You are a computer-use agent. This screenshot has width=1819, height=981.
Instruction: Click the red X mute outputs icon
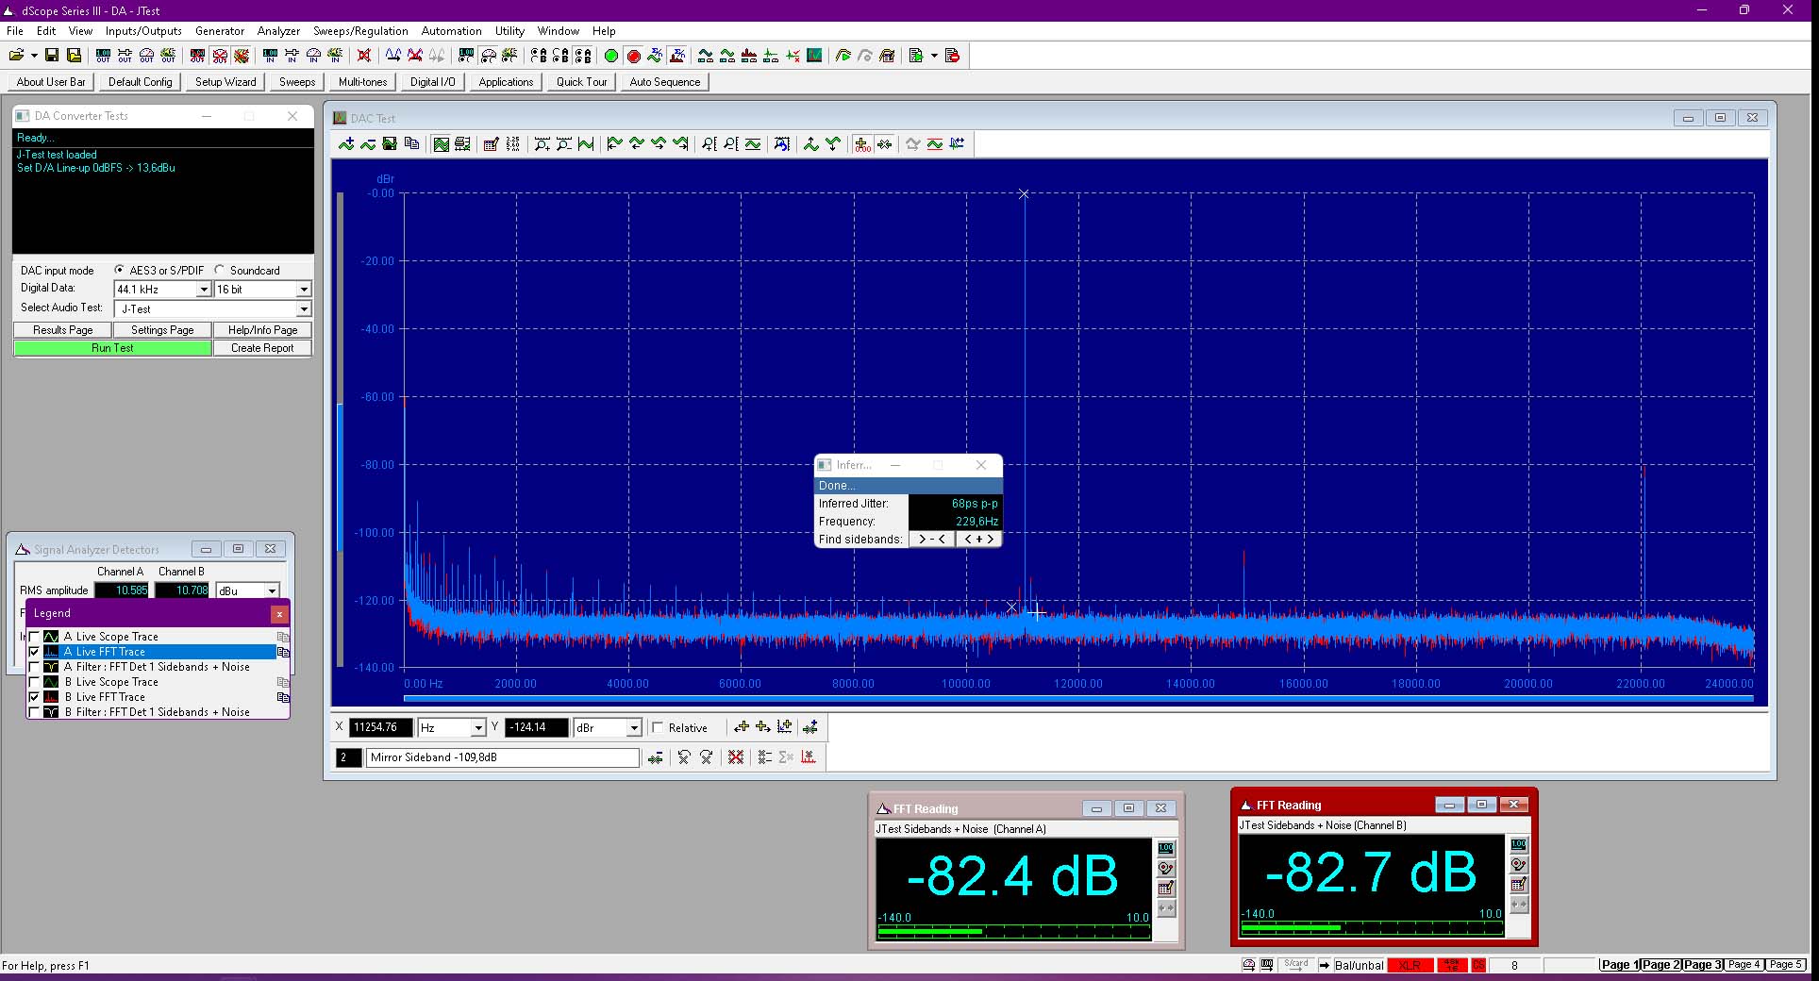coord(364,56)
